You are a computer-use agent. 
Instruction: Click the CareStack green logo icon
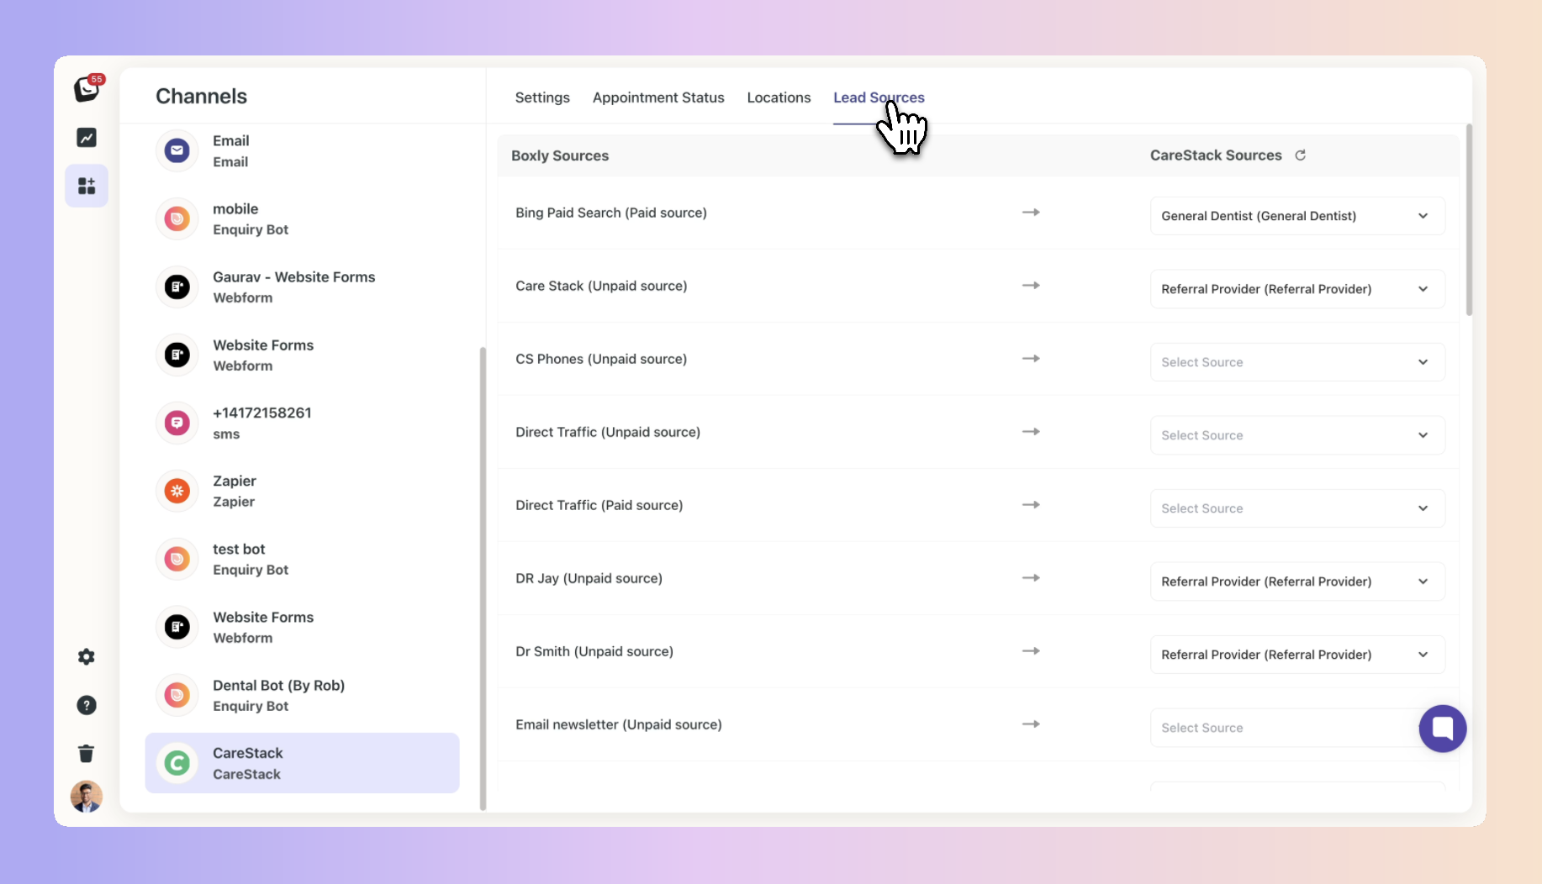point(177,763)
